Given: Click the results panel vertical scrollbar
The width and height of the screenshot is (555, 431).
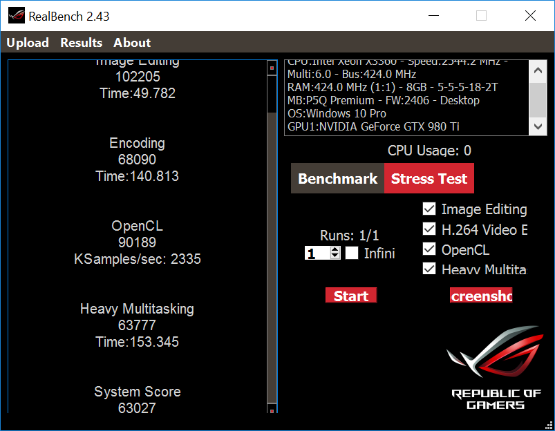Looking at the screenshot, I should (x=272, y=235).
